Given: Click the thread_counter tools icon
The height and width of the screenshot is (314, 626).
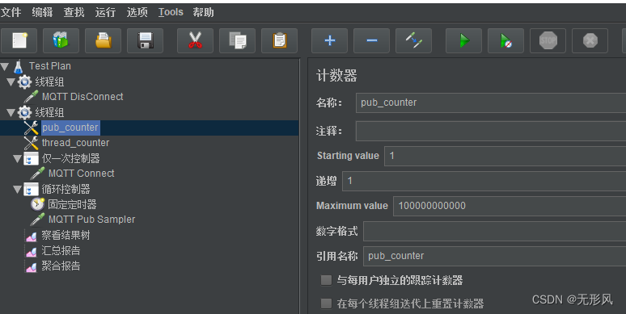Looking at the screenshot, I should click(32, 143).
